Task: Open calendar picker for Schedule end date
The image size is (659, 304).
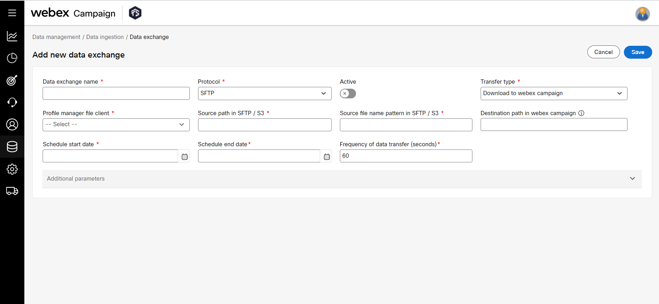Action: point(327,157)
